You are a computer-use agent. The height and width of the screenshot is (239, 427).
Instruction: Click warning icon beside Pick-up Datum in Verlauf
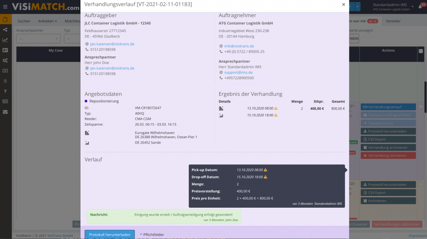[266, 170]
